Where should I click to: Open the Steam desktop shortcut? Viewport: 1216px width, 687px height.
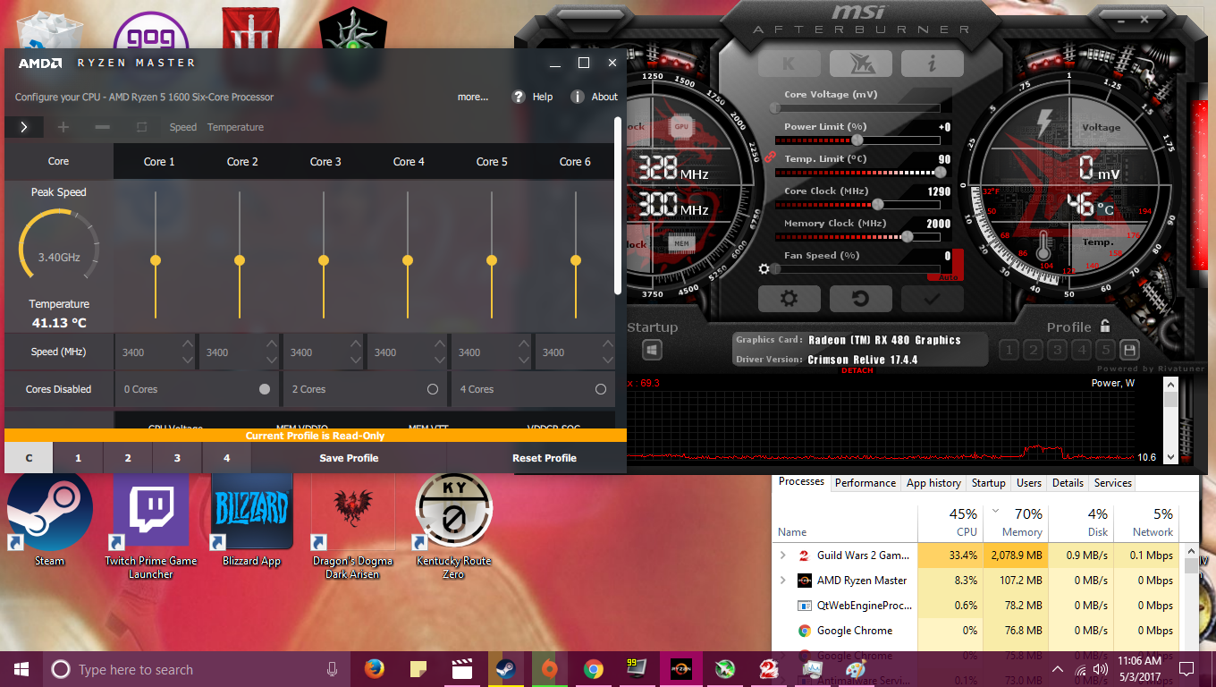click(50, 519)
